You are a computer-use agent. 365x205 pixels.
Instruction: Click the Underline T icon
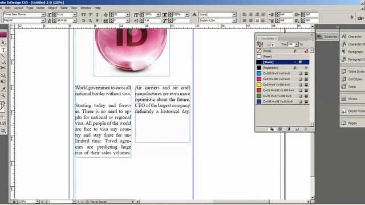pos(97,15)
